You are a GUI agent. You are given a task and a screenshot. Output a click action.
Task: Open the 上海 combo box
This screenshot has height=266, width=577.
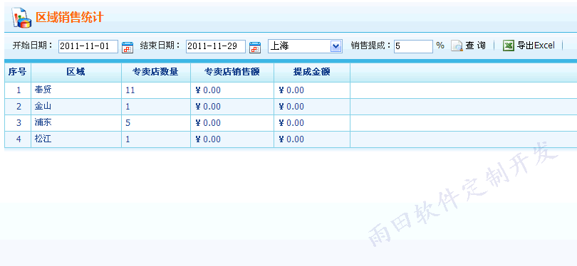pos(305,46)
